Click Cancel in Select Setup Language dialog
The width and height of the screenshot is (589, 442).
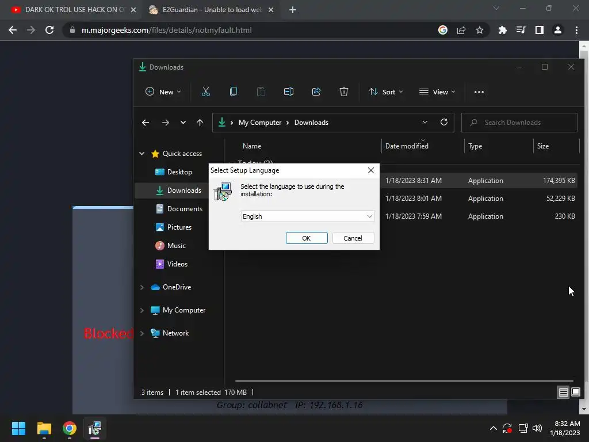[x=353, y=238]
